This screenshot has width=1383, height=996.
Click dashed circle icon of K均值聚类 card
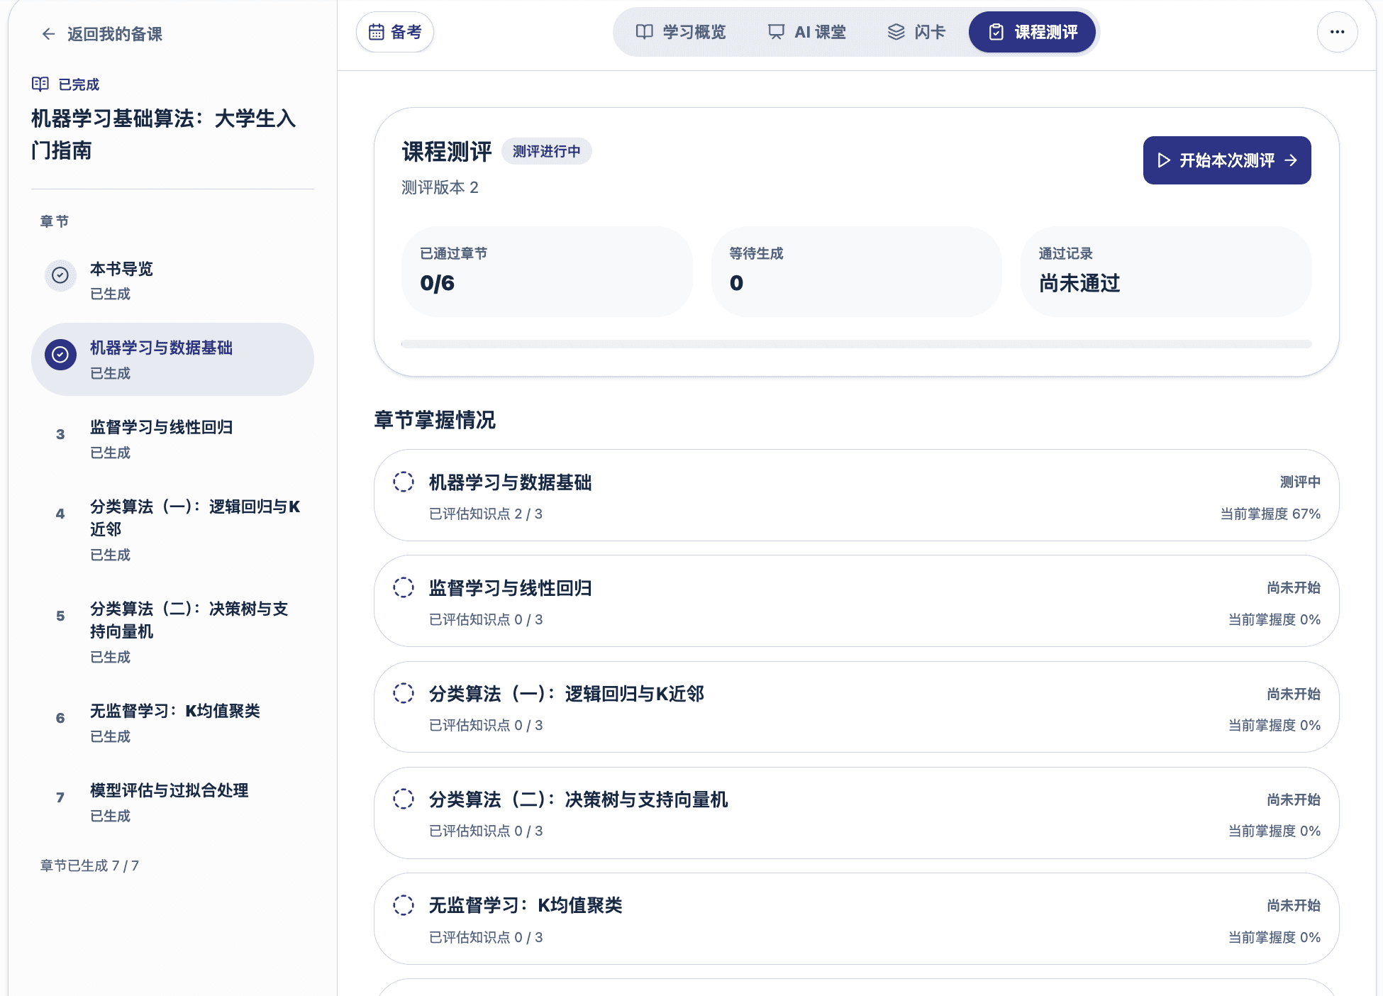click(x=404, y=904)
